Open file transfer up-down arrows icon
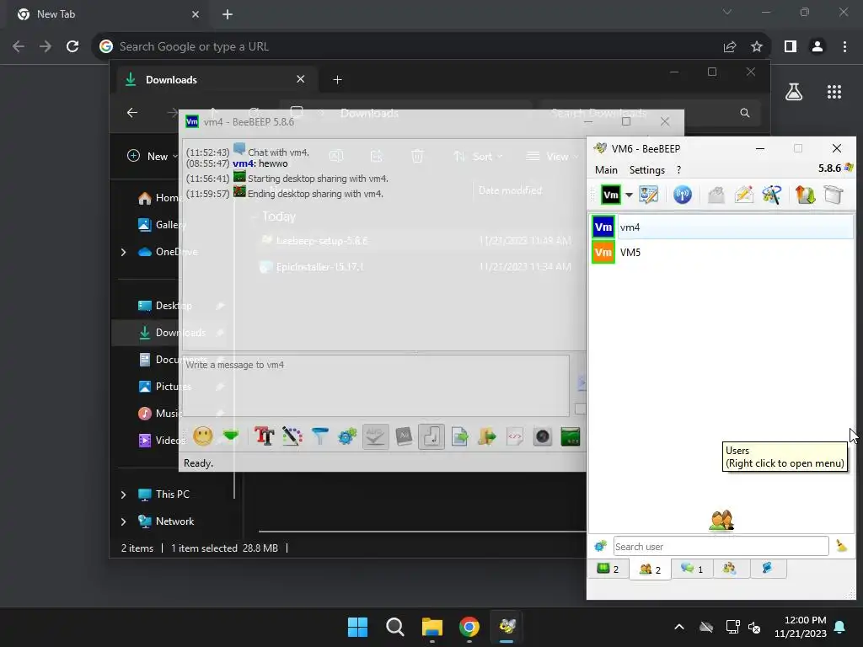863x647 pixels. coord(805,195)
